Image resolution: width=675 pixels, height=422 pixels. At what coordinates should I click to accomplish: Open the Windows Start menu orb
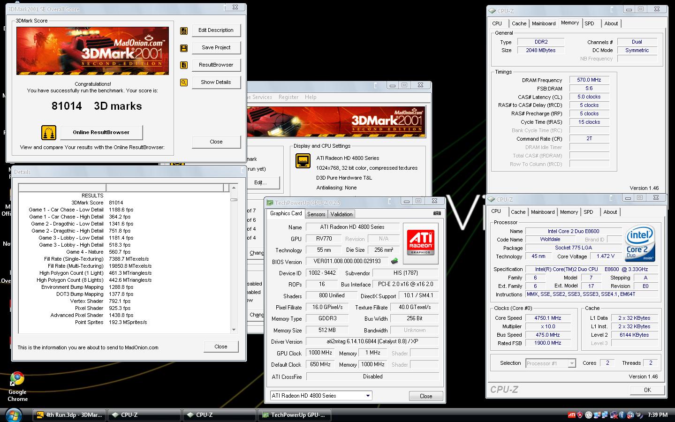pyautogui.click(x=13, y=414)
